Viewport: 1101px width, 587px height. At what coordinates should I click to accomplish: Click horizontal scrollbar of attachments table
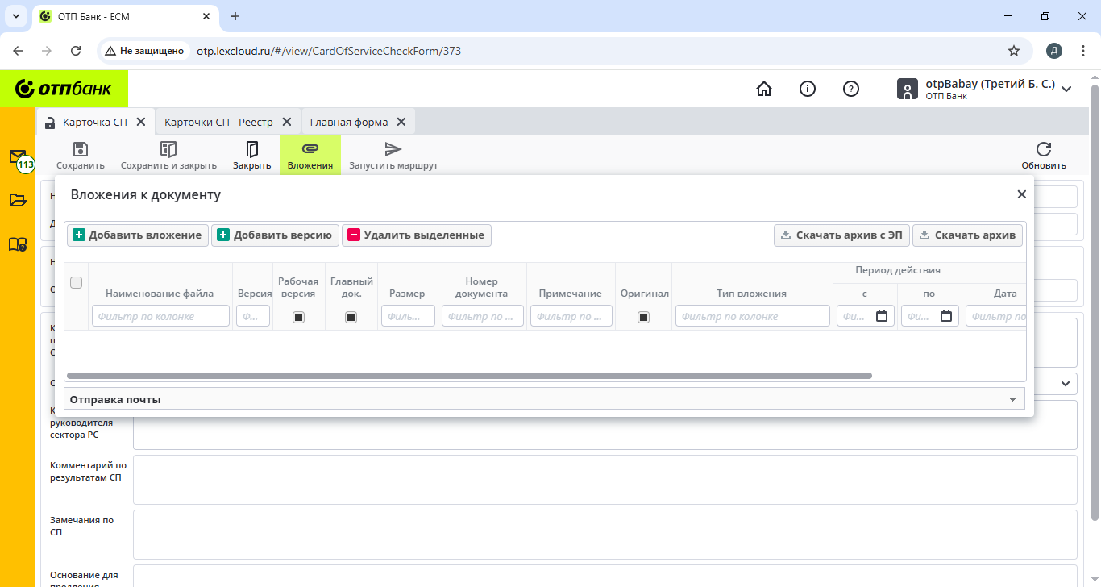click(469, 376)
